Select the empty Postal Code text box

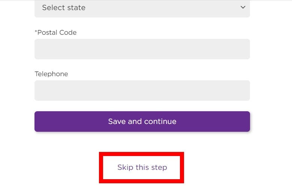pos(142,49)
